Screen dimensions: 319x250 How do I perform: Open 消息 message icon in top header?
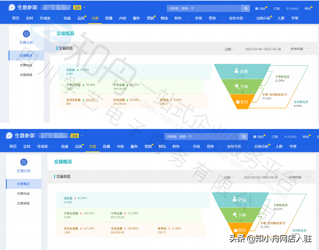257,9
